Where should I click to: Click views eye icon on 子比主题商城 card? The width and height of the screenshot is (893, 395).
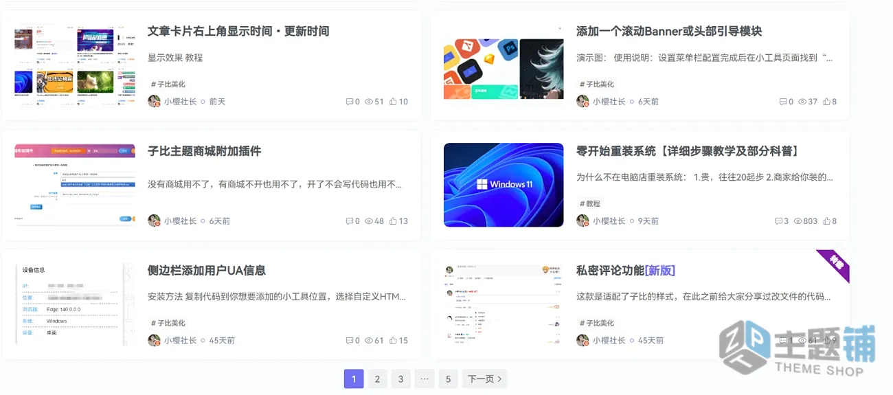(369, 221)
